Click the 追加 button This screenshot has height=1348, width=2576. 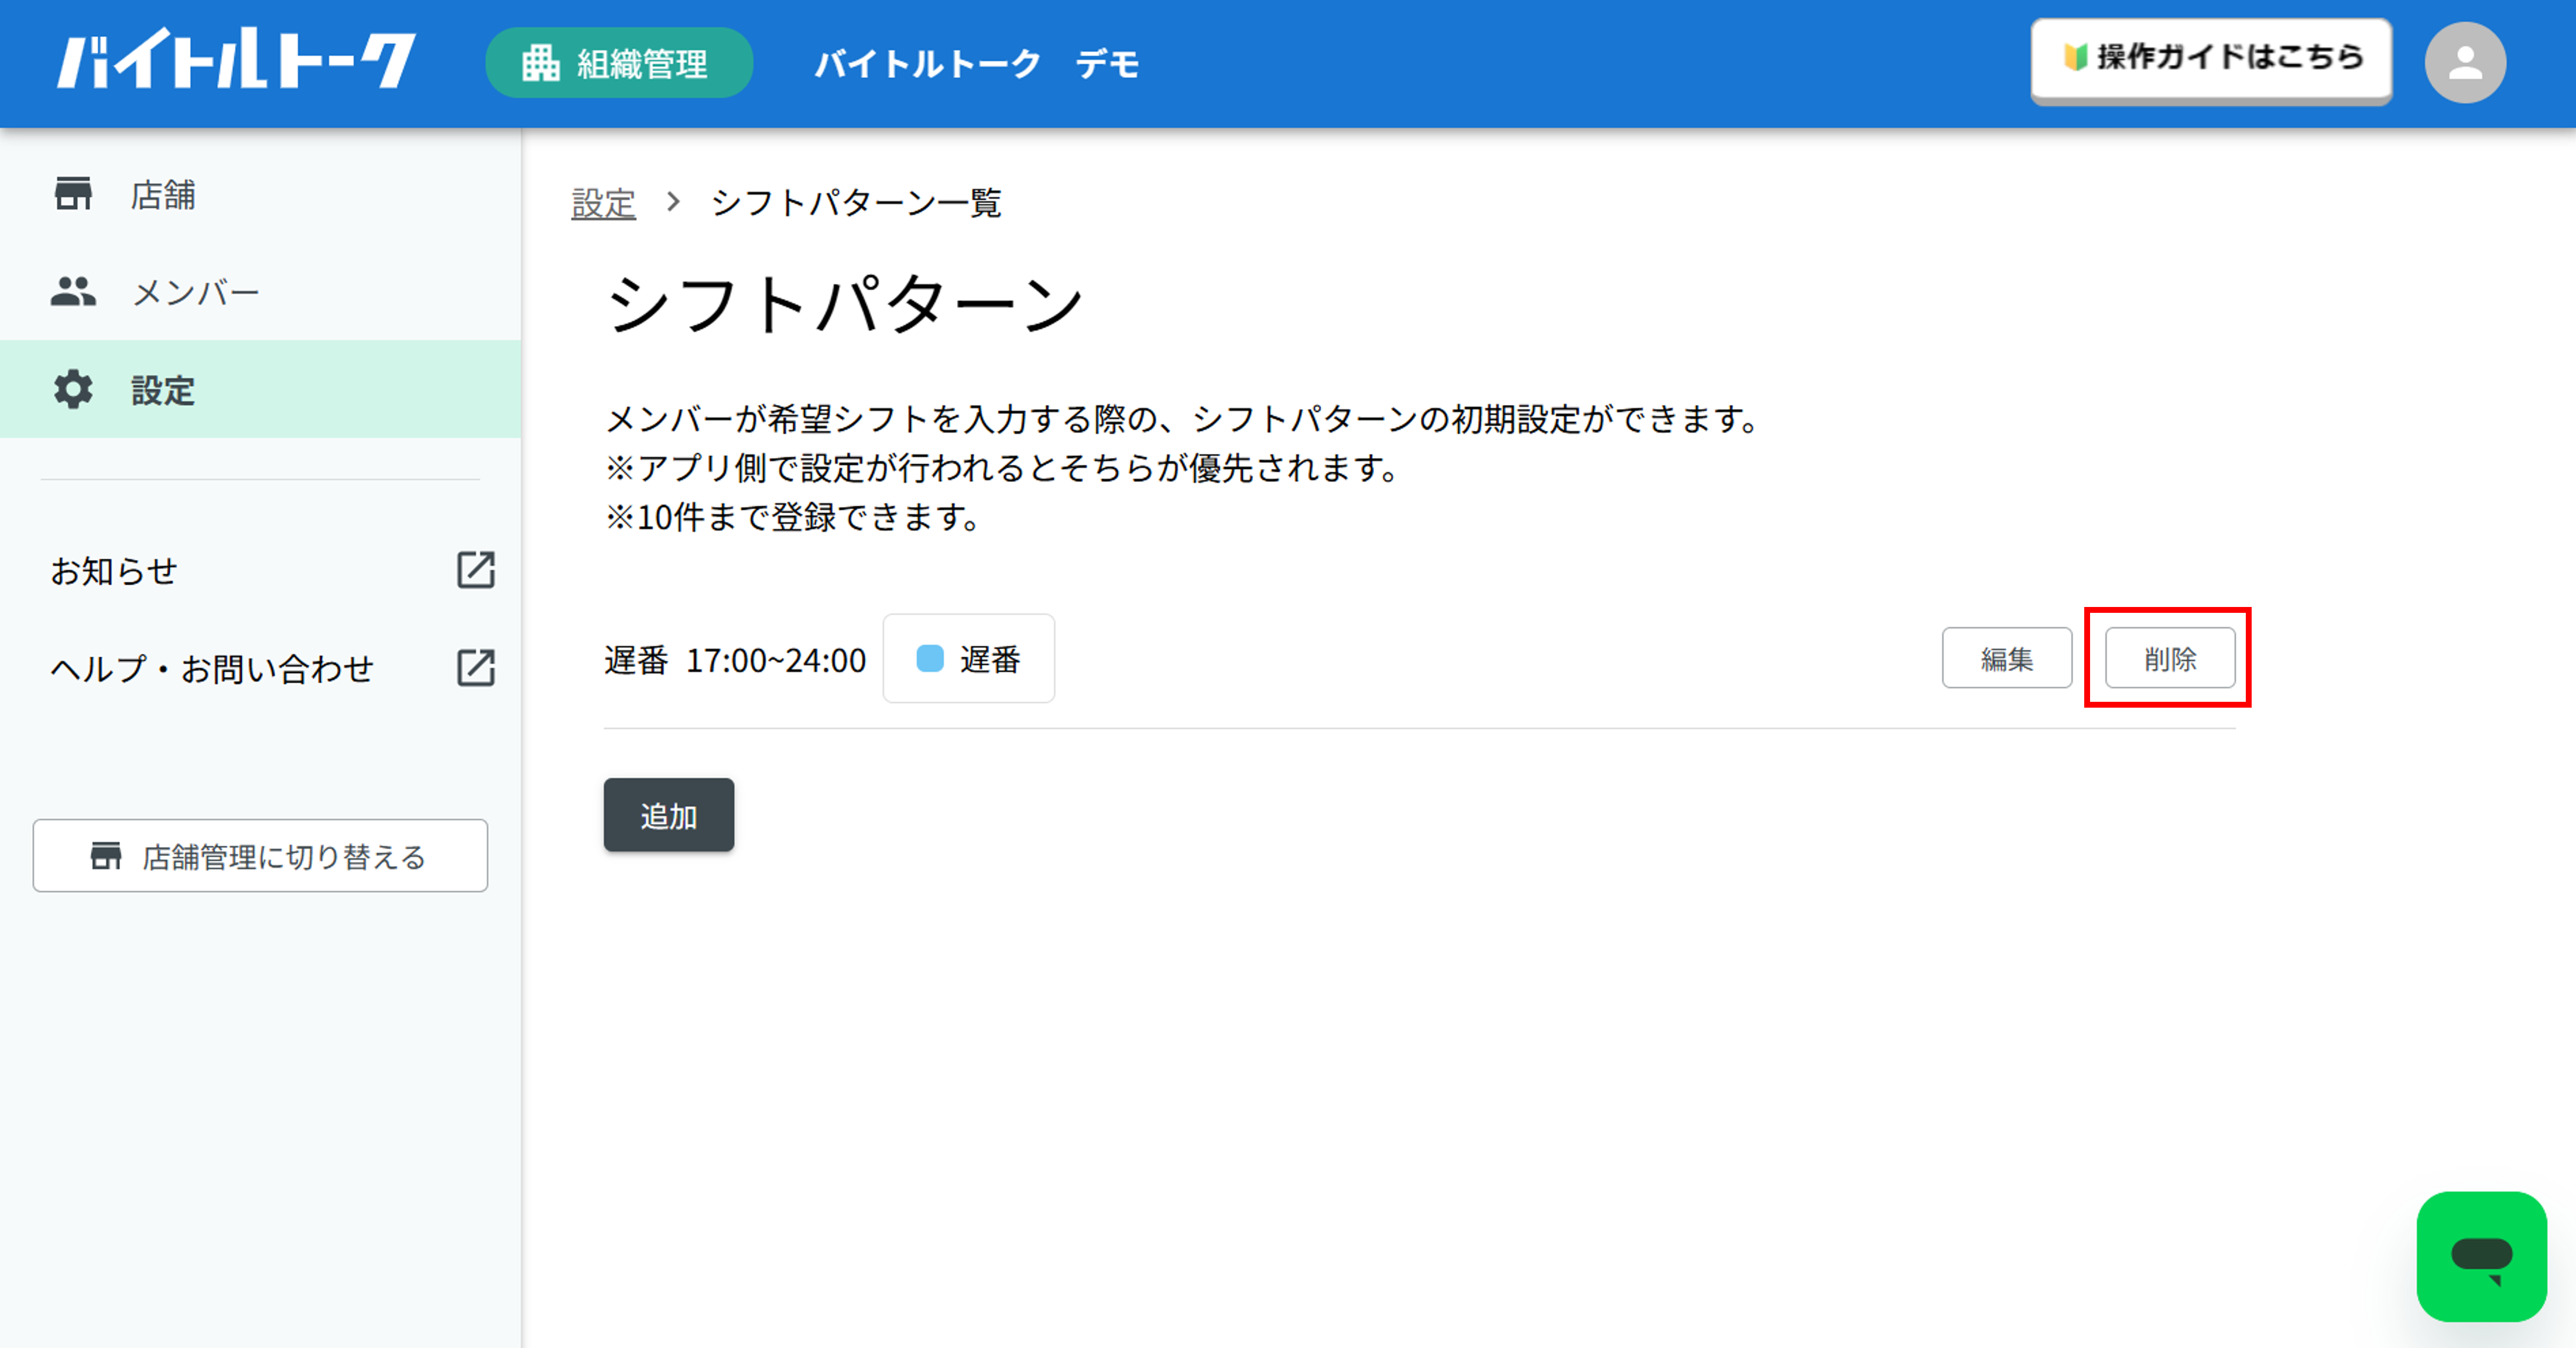click(x=669, y=815)
